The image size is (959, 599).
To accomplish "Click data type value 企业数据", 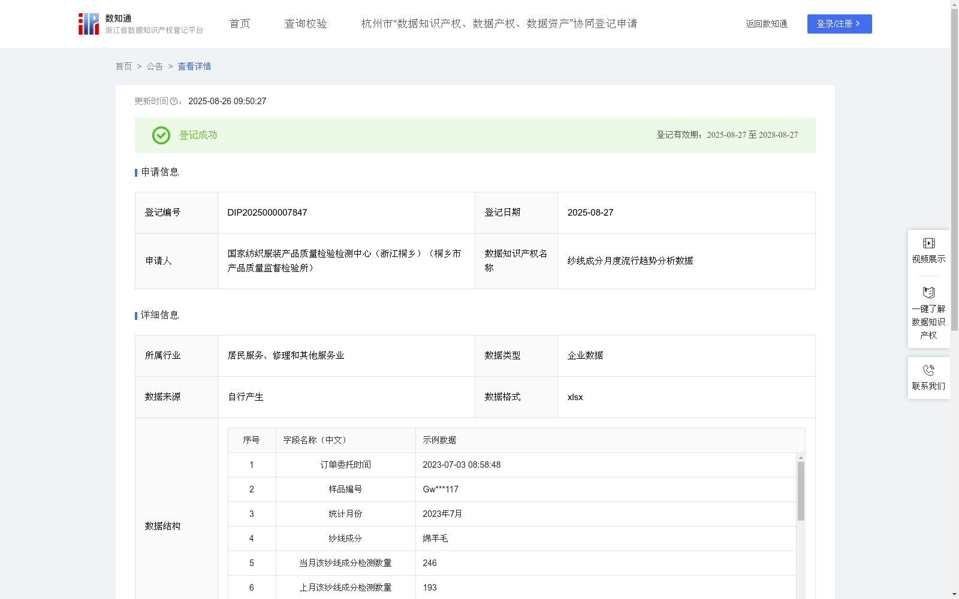I will click(586, 356).
